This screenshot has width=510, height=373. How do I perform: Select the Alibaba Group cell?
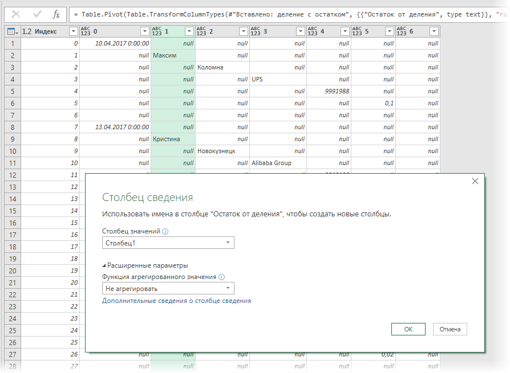coord(278,163)
